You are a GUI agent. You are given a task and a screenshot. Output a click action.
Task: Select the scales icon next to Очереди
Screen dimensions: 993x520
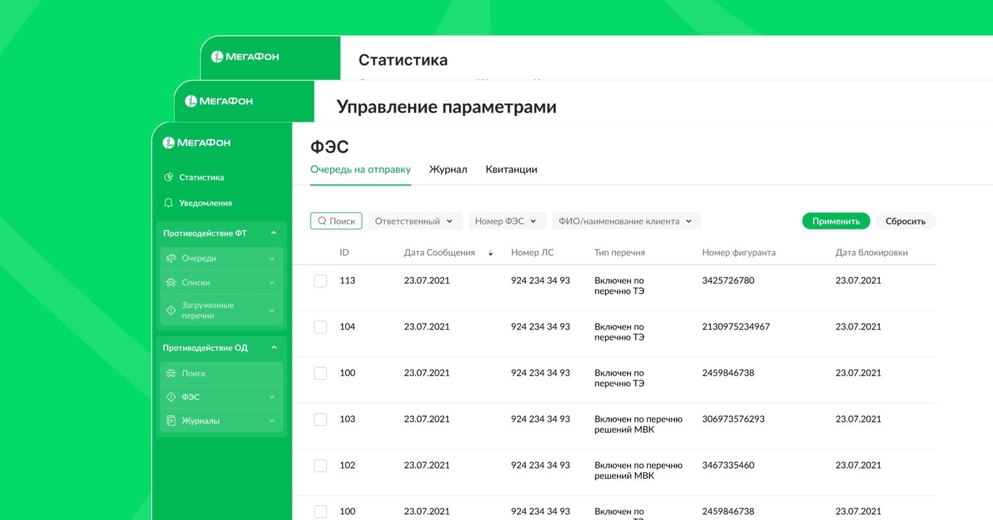[171, 258]
